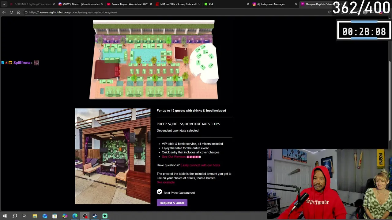Screen dimensions: 392x220
Task: Open the See example link
Action: 166,182
